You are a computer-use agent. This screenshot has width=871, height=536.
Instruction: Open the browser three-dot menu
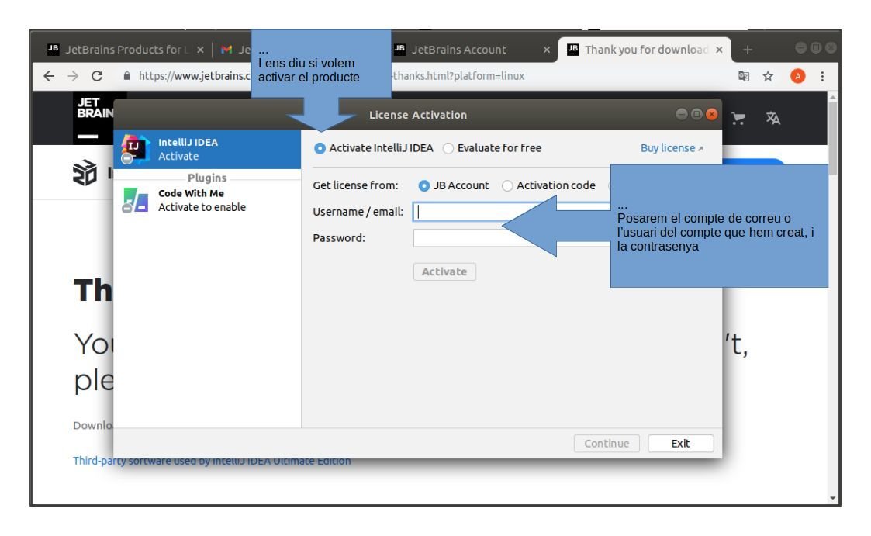pyautogui.click(x=822, y=76)
